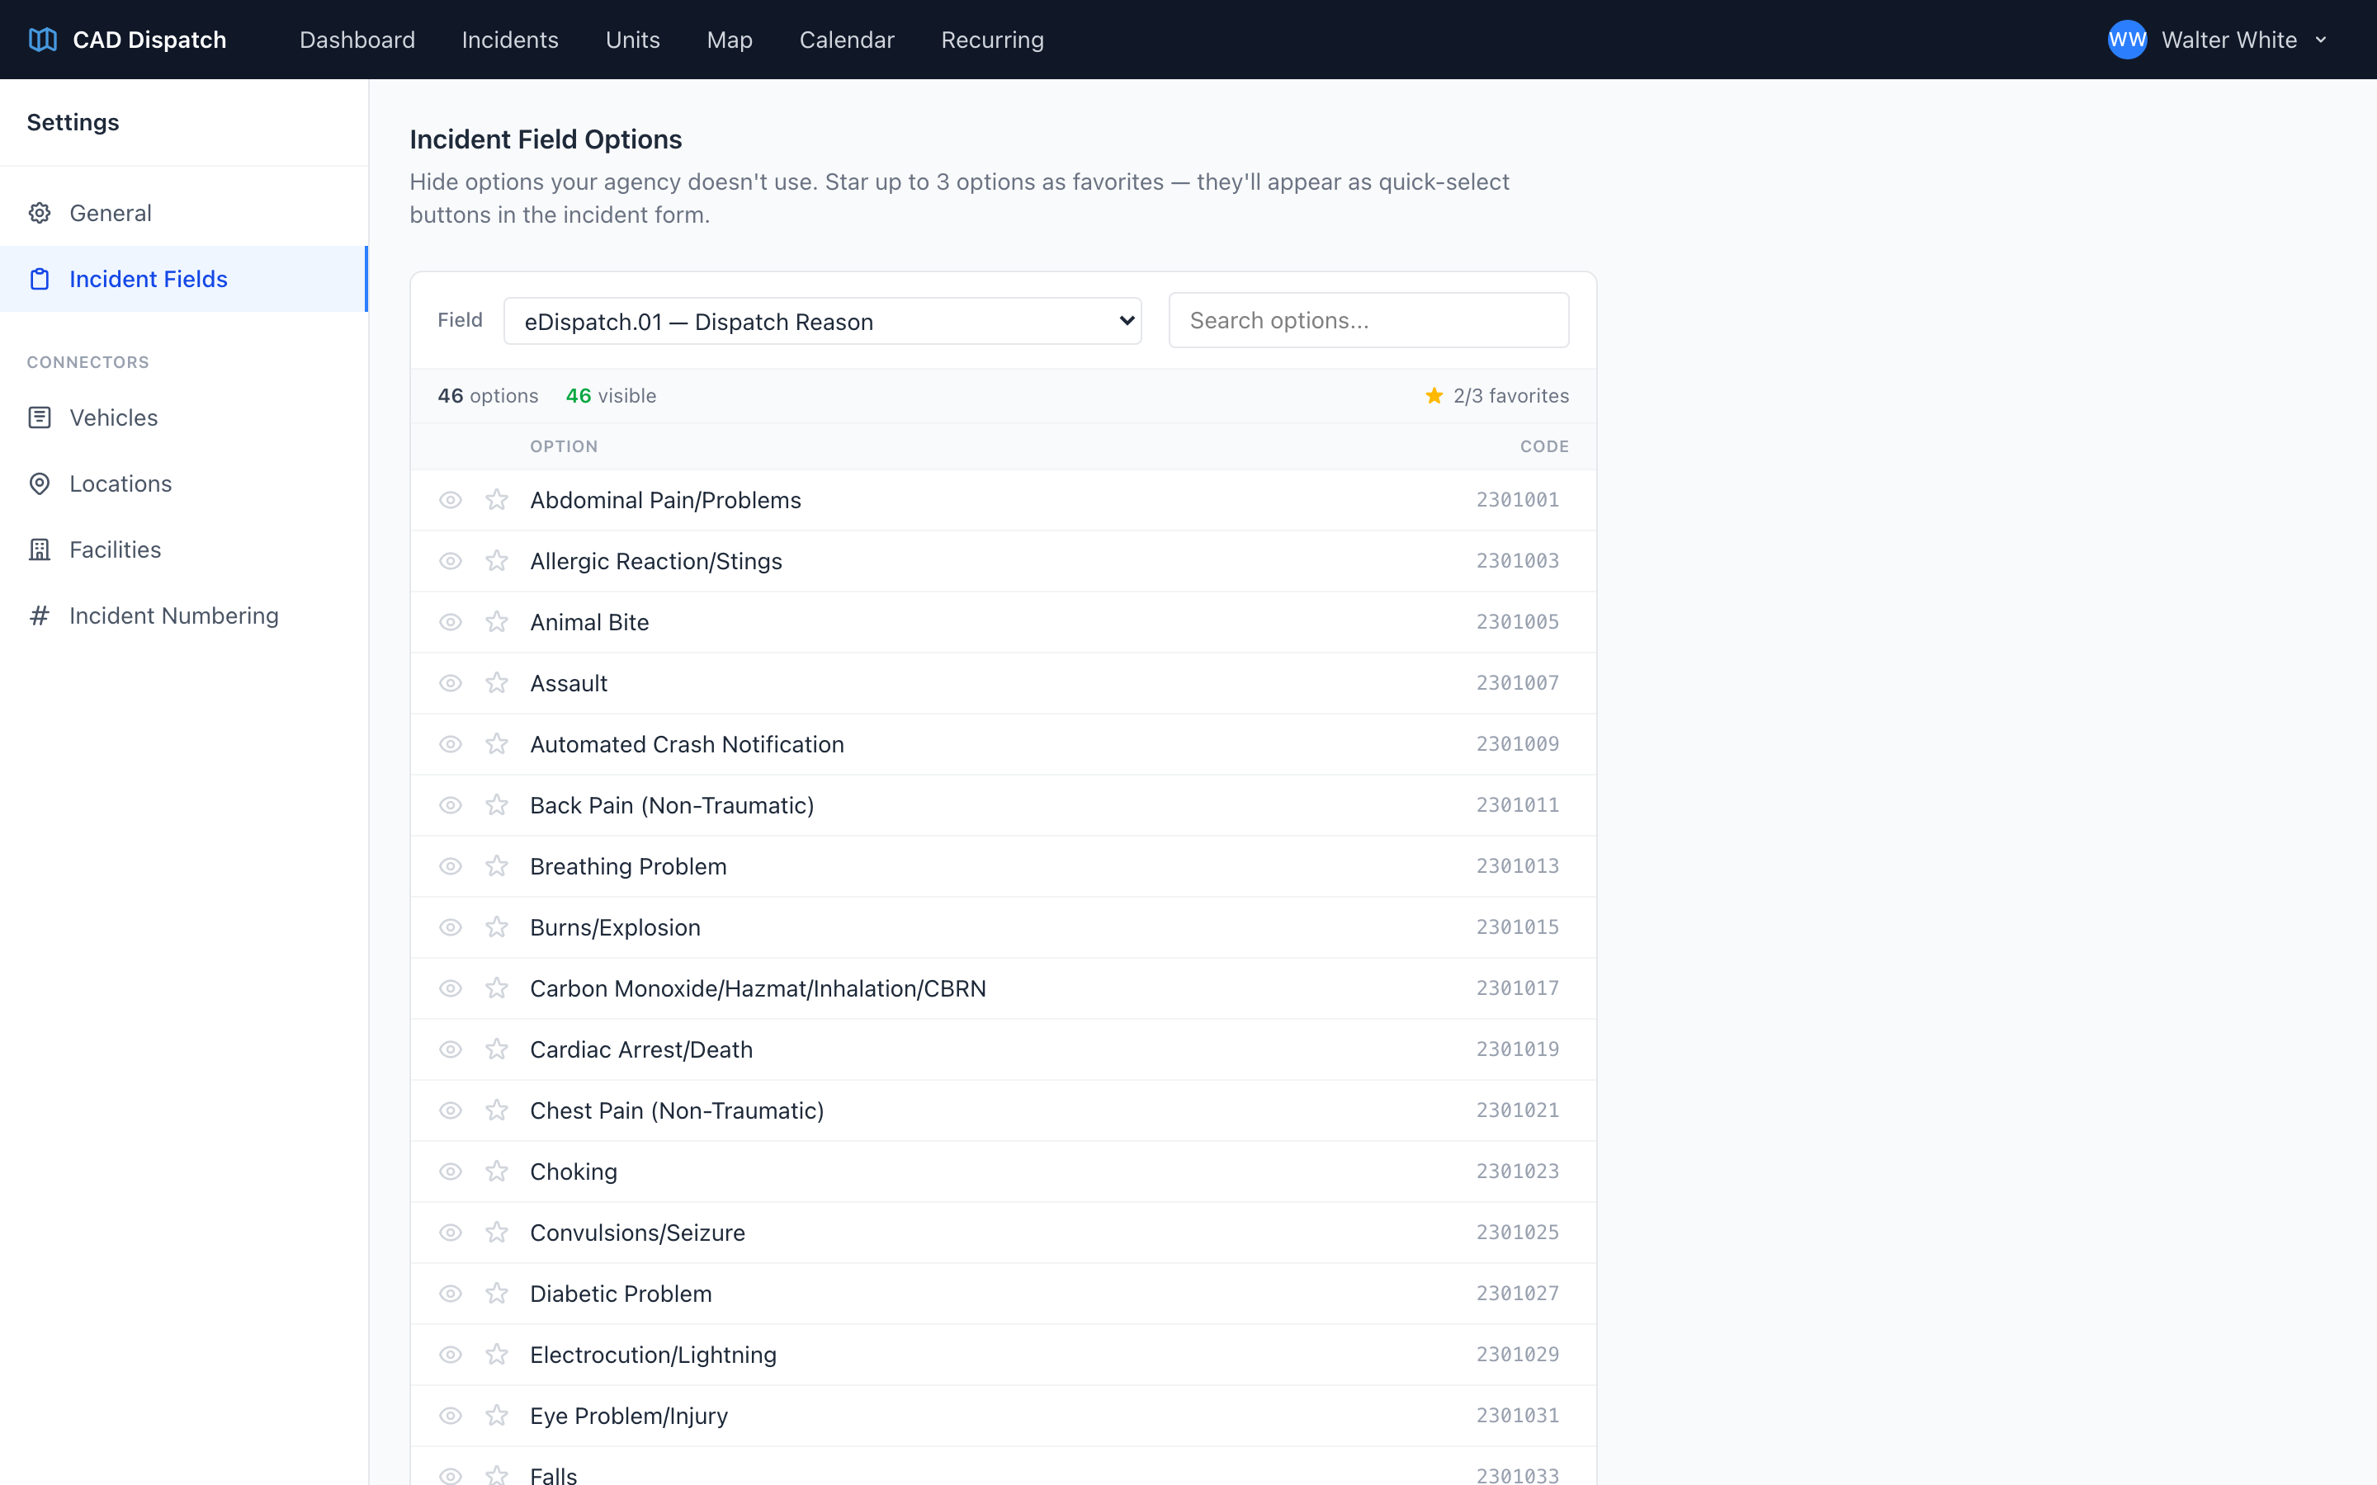Viewport: 2377px width, 1485px height.
Task: Click the 2/3 favorites counter
Action: tap(1497, 396)
